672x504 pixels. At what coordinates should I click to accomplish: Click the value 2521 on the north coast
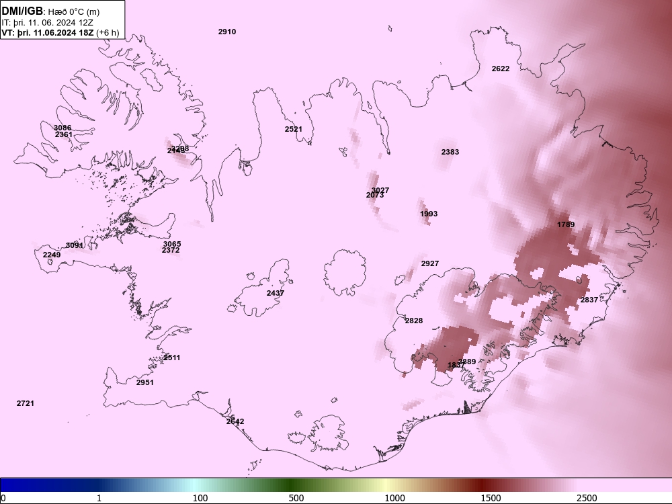(x=294, y=129)
